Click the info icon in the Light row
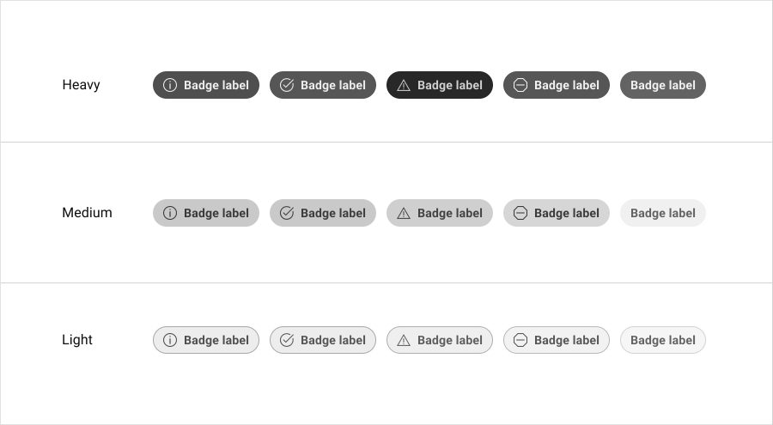This screenshot has width=773, height=425. pos(170,340)
